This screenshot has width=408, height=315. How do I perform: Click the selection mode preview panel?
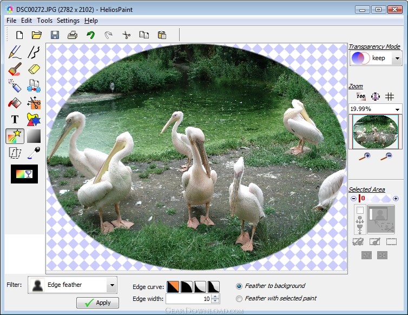tap(381, 219)
